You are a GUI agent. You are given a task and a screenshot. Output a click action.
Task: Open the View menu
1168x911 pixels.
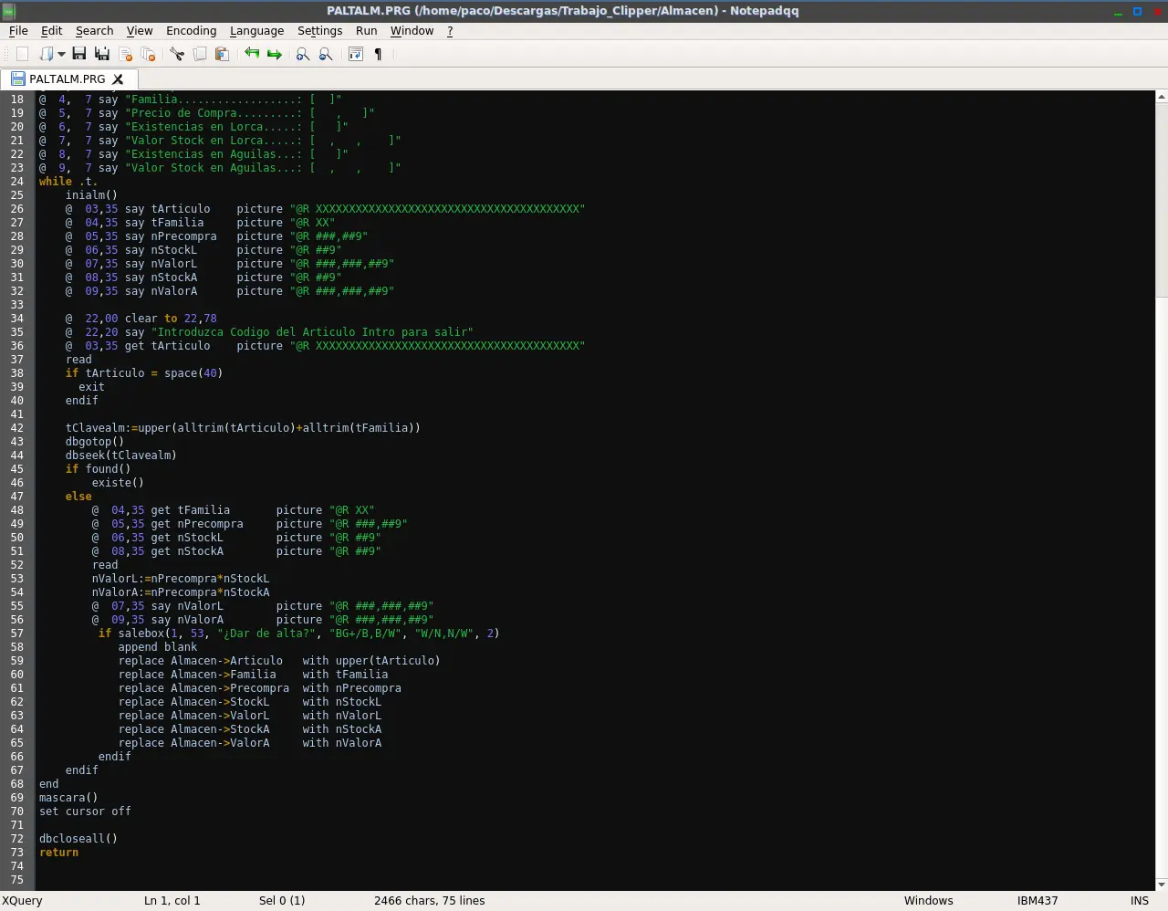click(140, 30)
